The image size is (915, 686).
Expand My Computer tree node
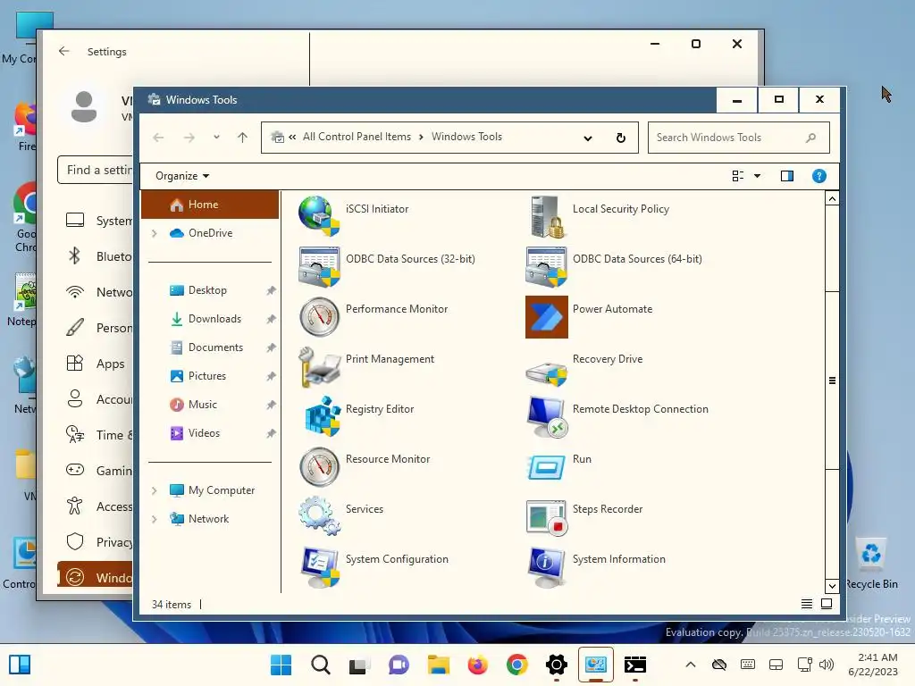click(154, 490)
